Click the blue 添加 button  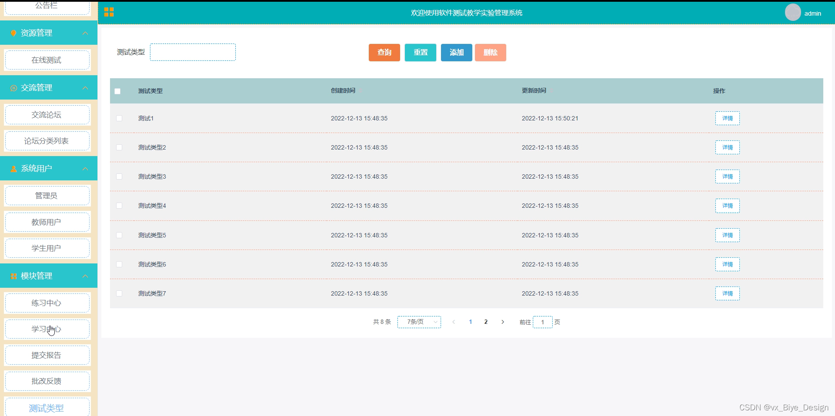(x=457, y=53)
